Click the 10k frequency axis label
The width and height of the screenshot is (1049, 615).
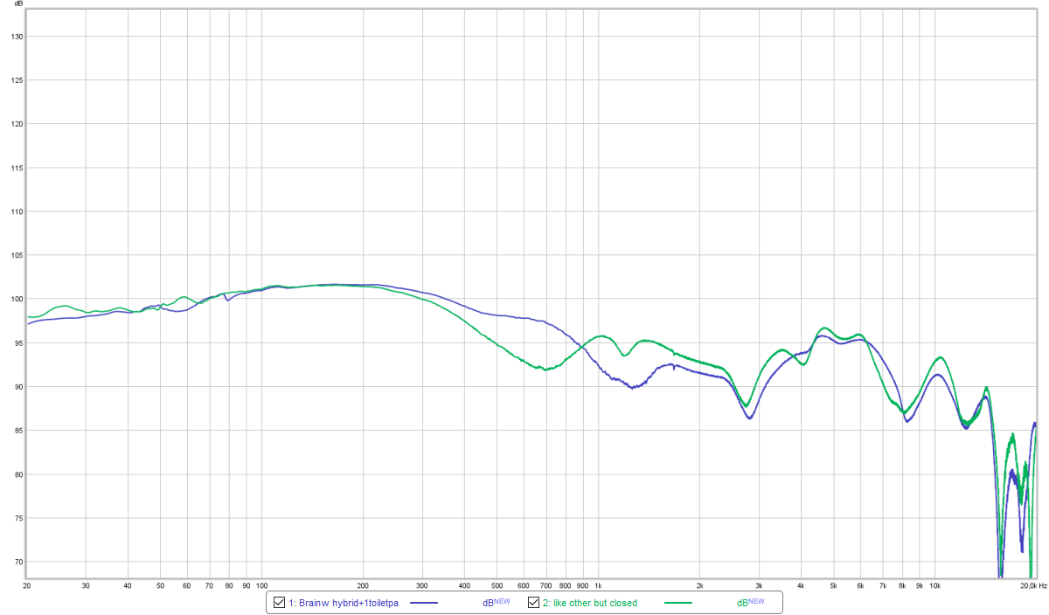[x=935, y=585]
